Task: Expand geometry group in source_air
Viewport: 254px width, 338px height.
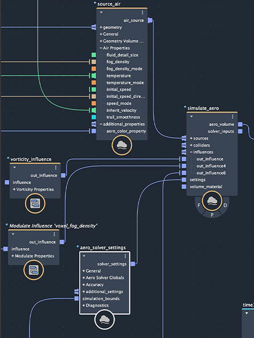Action: (x=101, y=27)
